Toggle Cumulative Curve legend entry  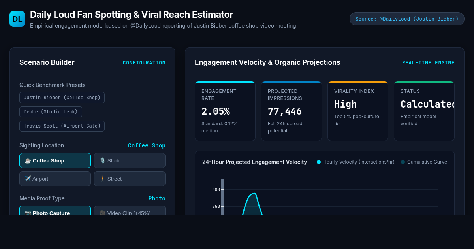click(424, 162)
